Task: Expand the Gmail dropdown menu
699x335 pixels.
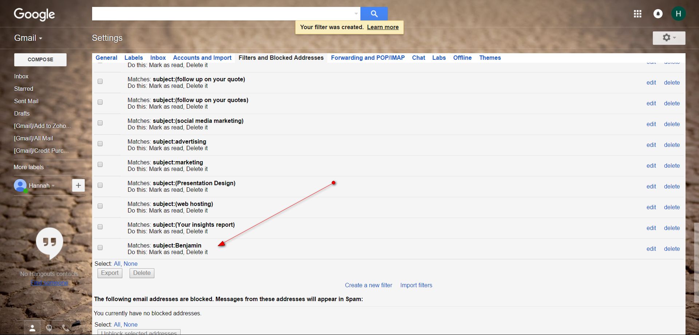Action: pyautogui.click(x=28, y=38)
